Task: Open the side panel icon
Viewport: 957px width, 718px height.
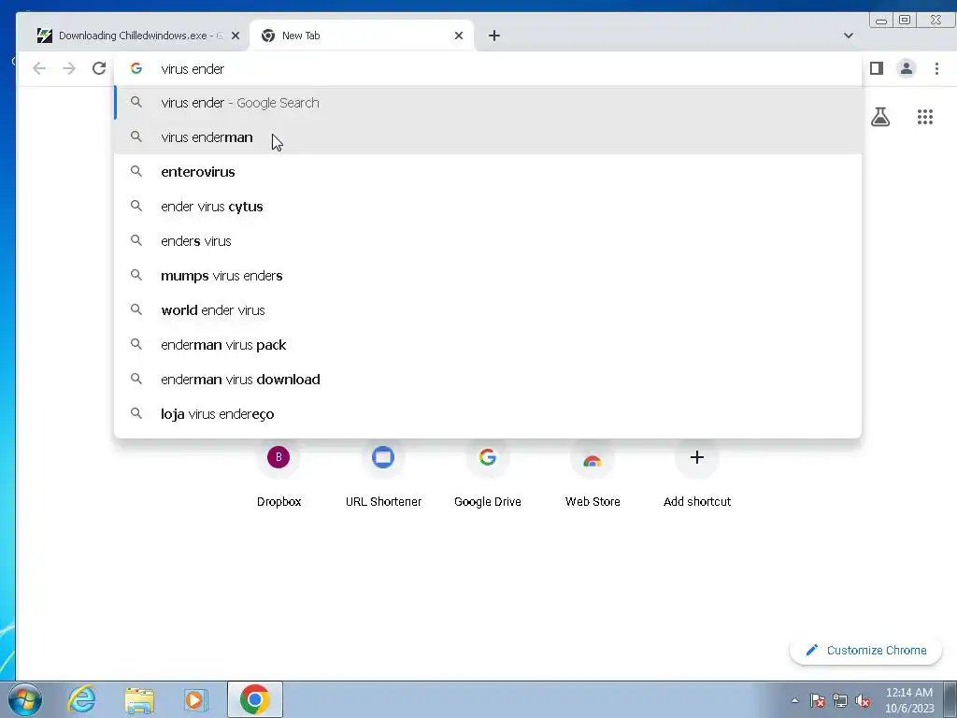Action: point(877,68)
